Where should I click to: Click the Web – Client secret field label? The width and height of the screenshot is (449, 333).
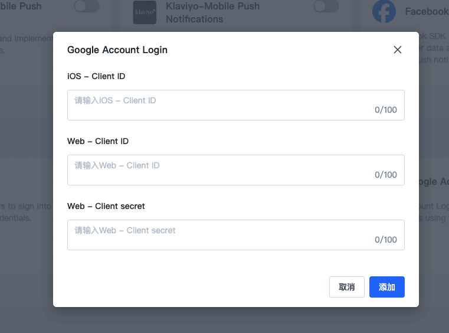click(106, 206)
